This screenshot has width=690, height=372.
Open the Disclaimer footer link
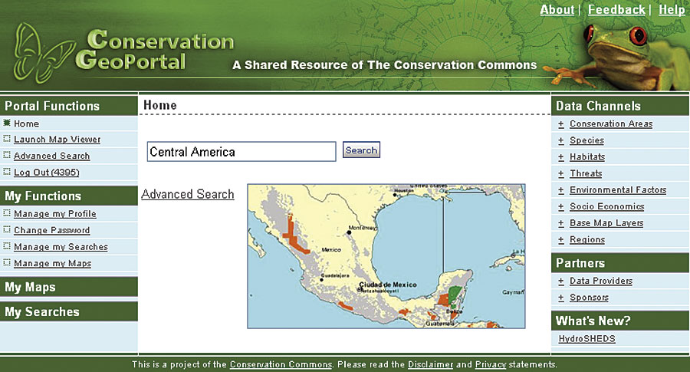tap(430, 364)
